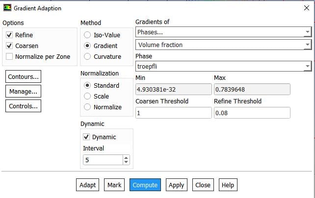Open the Phases... gradients dropdown
This screenshot has height=198, width=315.
[224, 32]
